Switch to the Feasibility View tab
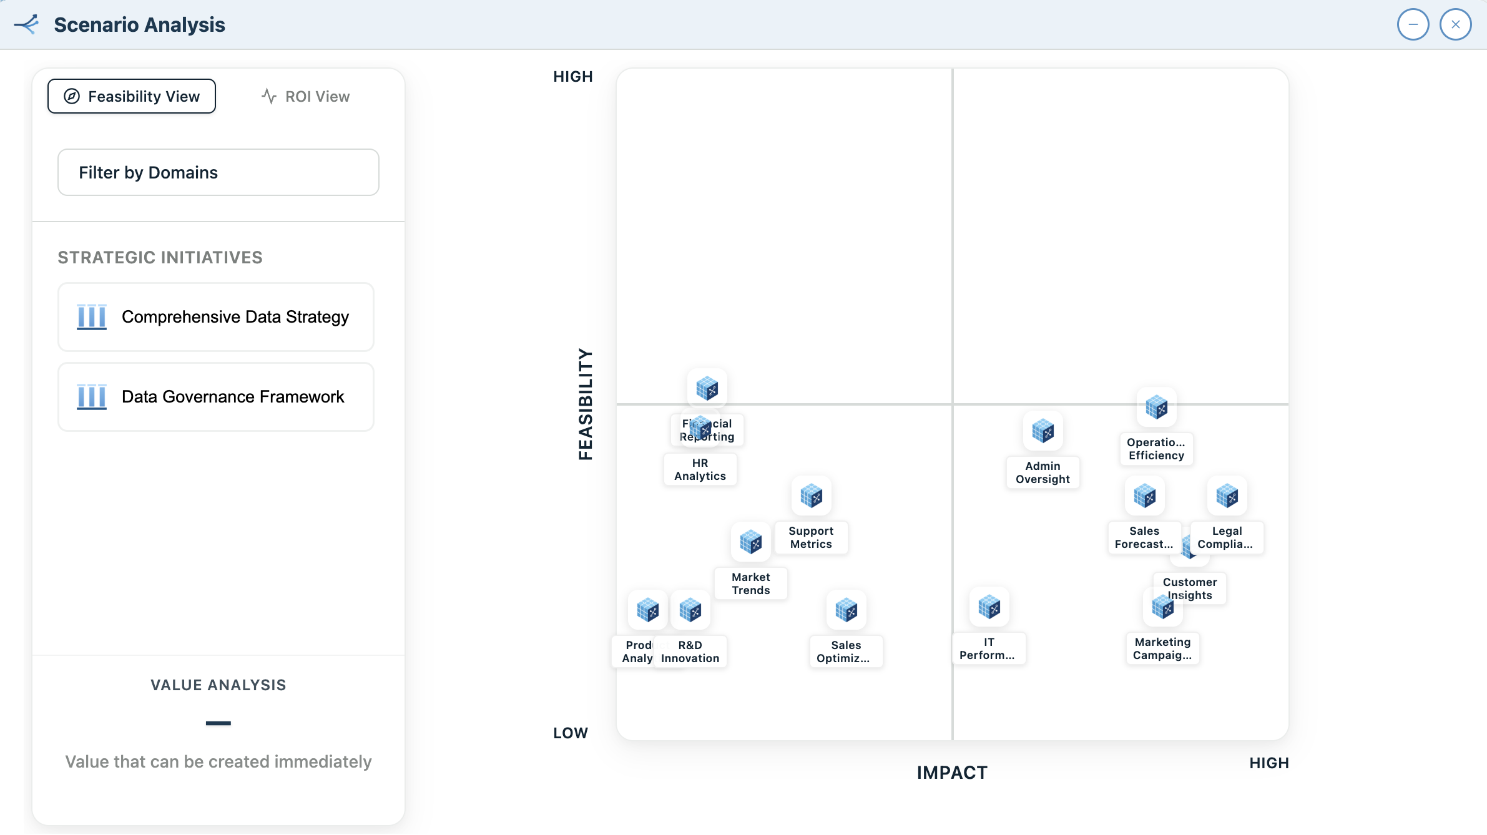Image resolution: width=1487 pixels, height=835 pixels. pyautogui.click(x=131, y=96)
